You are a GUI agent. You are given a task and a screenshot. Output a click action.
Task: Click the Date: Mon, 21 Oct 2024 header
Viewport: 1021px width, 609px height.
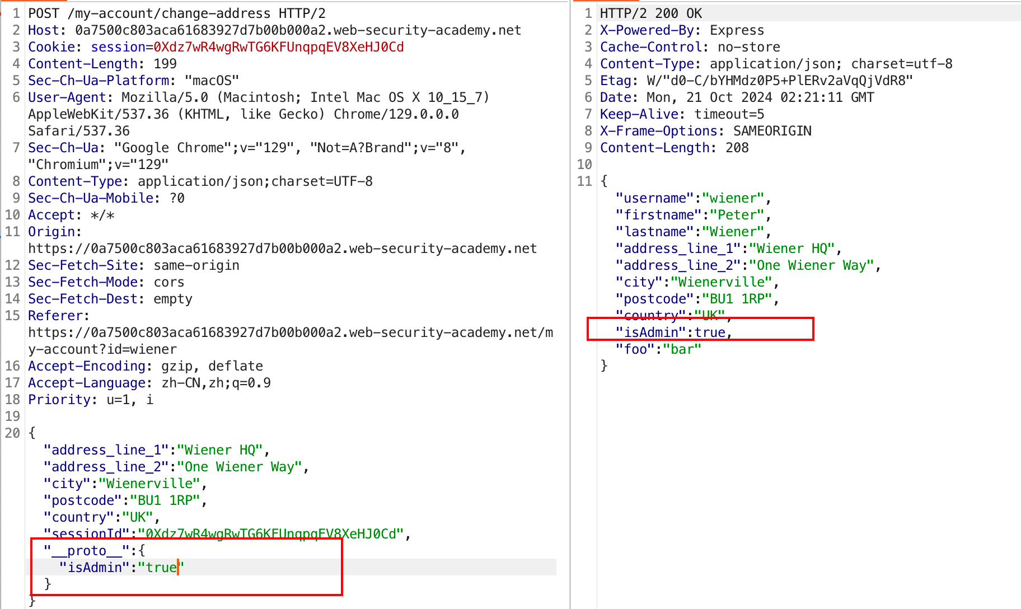[x=737, y=97]
